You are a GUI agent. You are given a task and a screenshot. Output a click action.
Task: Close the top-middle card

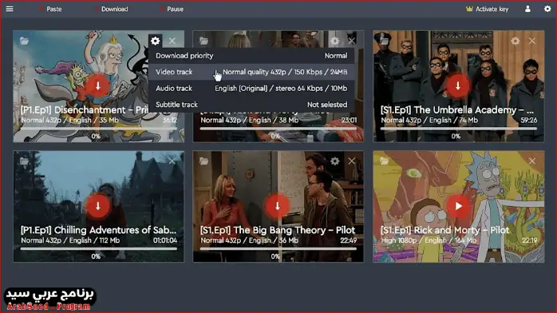(x=352, y=41)
